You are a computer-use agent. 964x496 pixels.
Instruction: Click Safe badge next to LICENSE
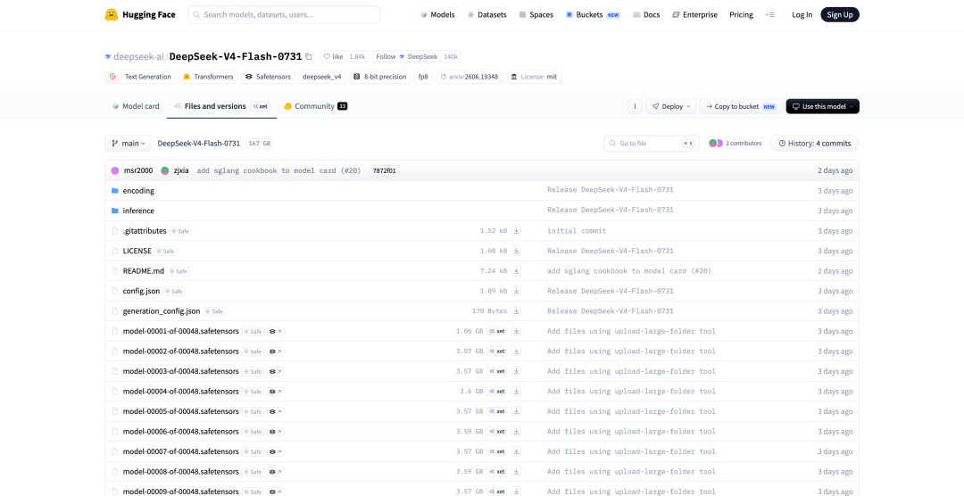coord(166,251)
